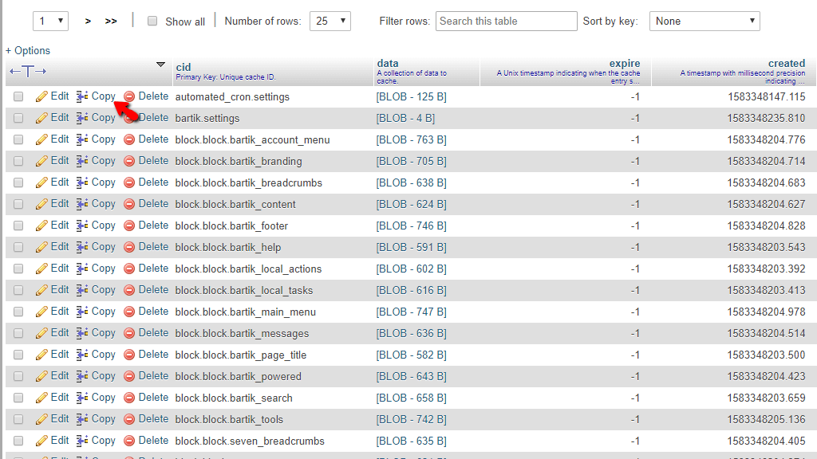Open the [BLOB - 125 B] data cell

[412, 96]
